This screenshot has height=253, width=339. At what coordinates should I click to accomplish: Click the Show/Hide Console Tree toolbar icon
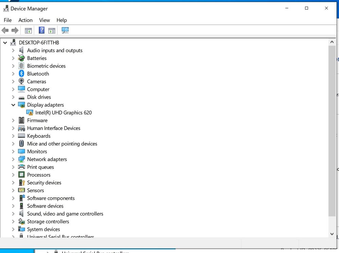coord(28,31)
